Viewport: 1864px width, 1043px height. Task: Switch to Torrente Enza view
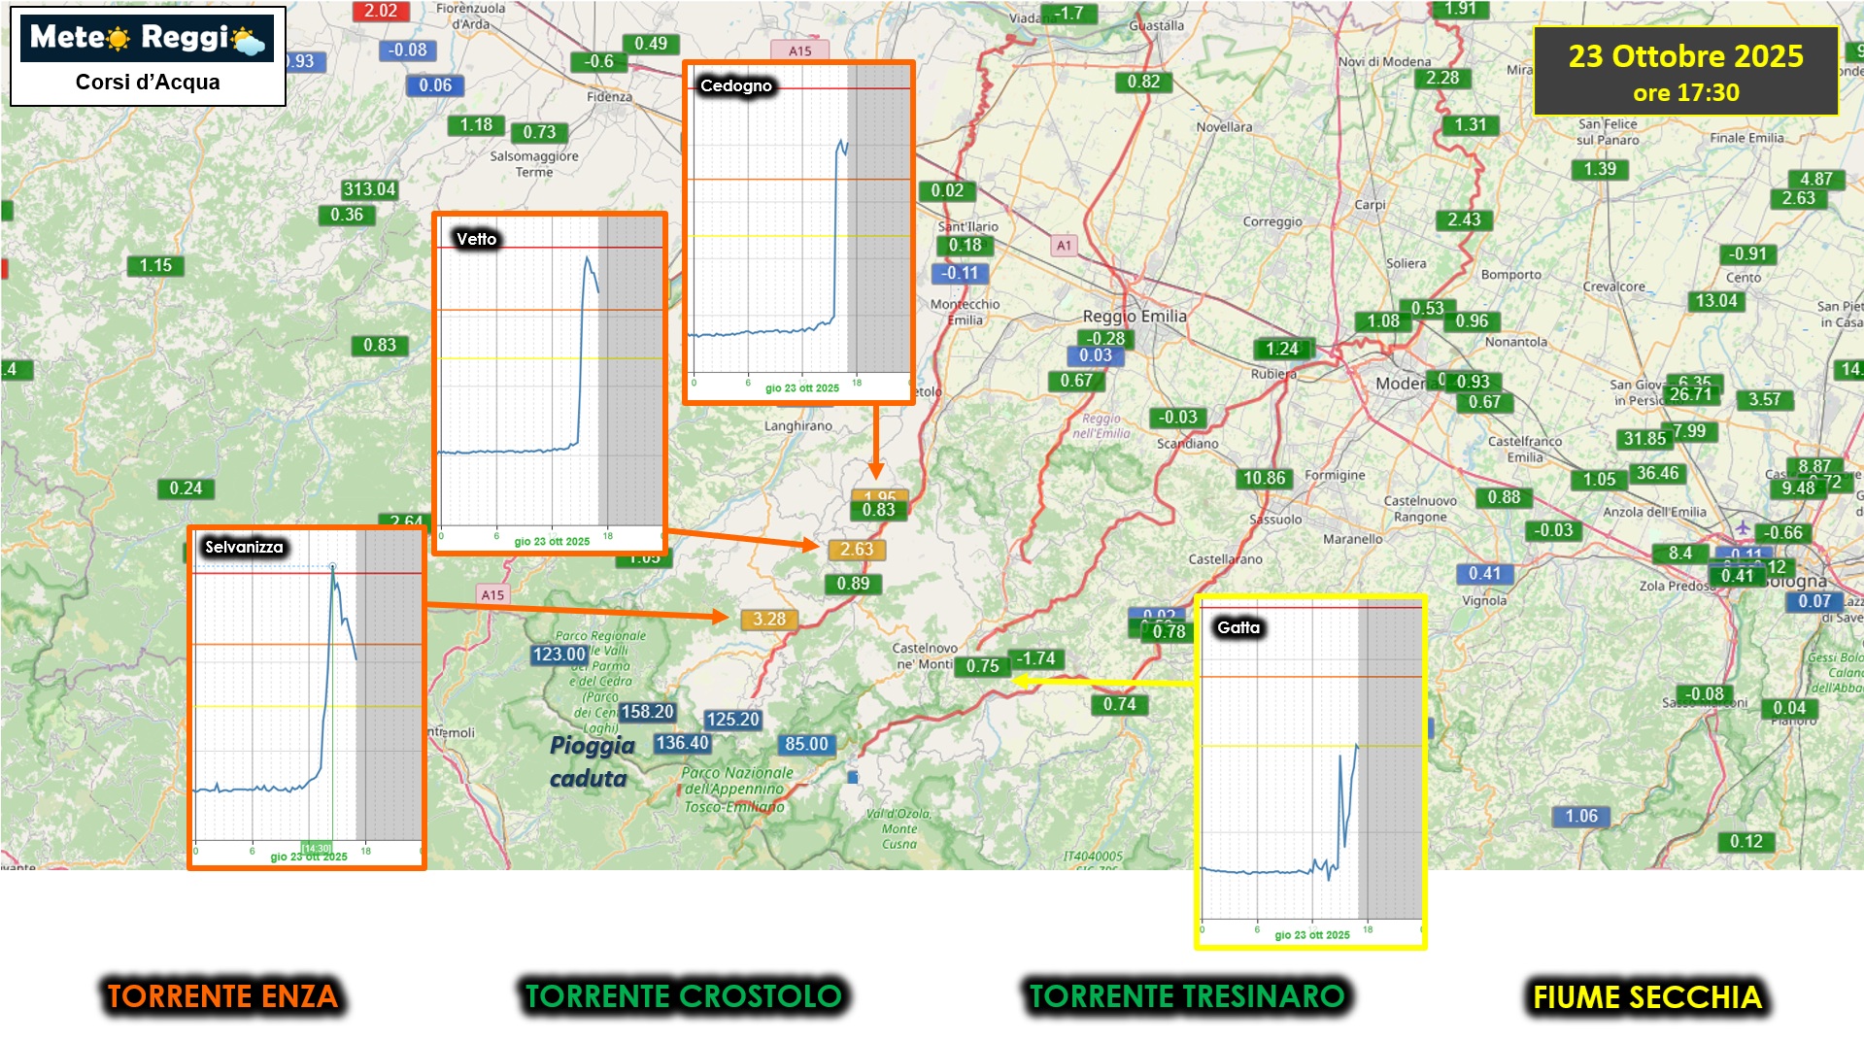click(222, 996)
